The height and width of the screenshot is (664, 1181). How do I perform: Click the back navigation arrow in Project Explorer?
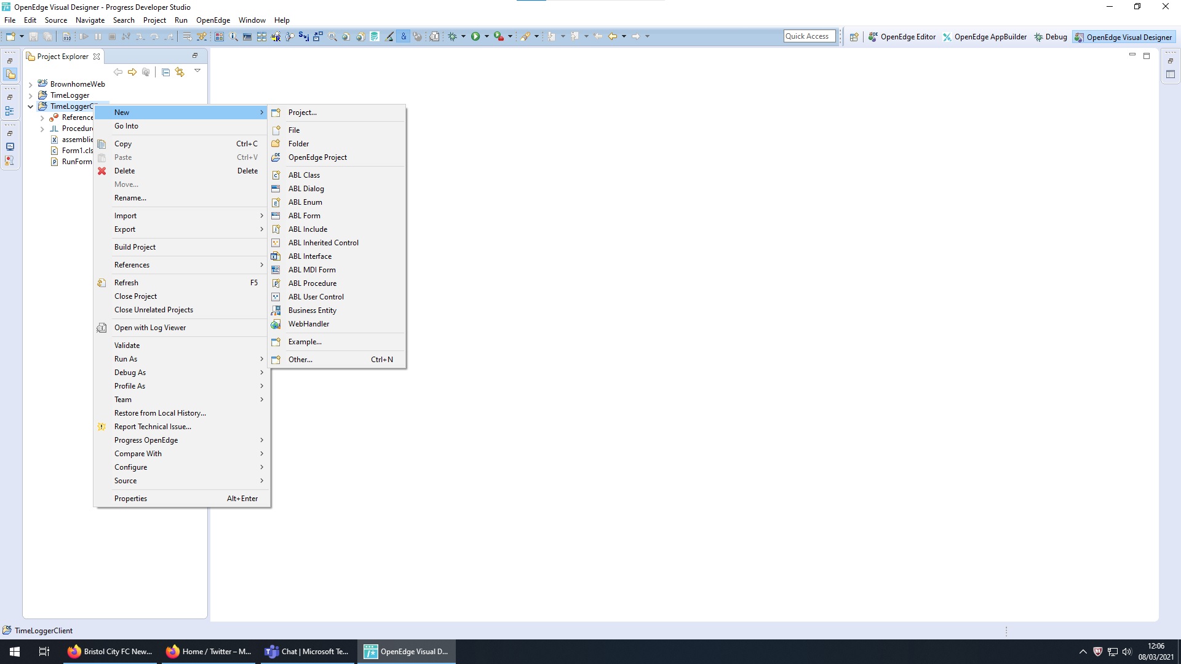tap(119, 72)
